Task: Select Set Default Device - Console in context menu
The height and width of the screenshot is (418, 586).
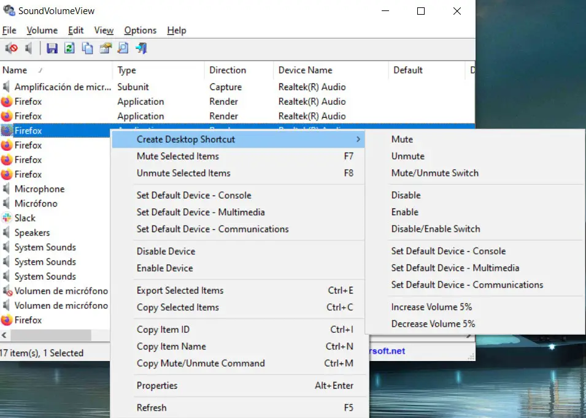Action: tap(238, 195)
